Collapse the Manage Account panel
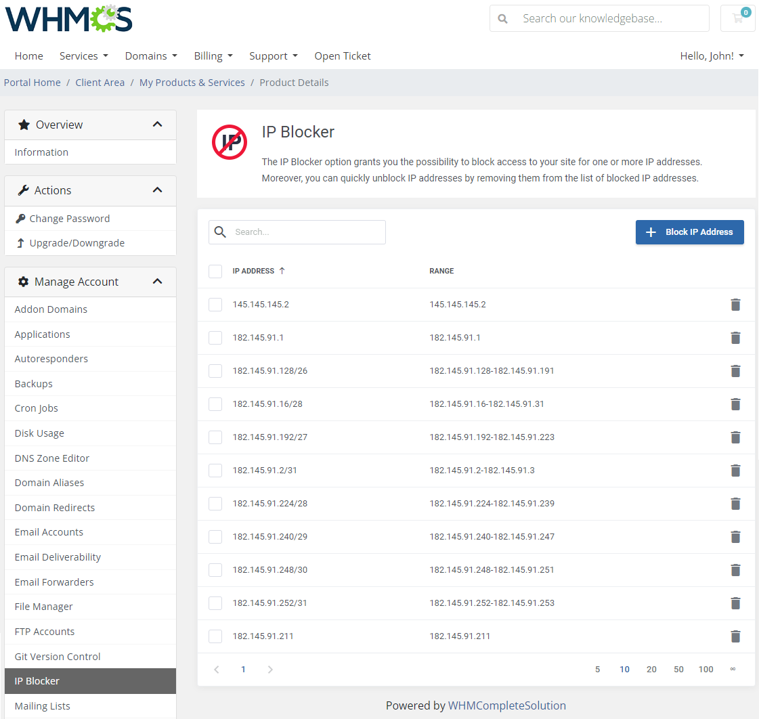This screenshot has height=719, width=759. [157, 282]
